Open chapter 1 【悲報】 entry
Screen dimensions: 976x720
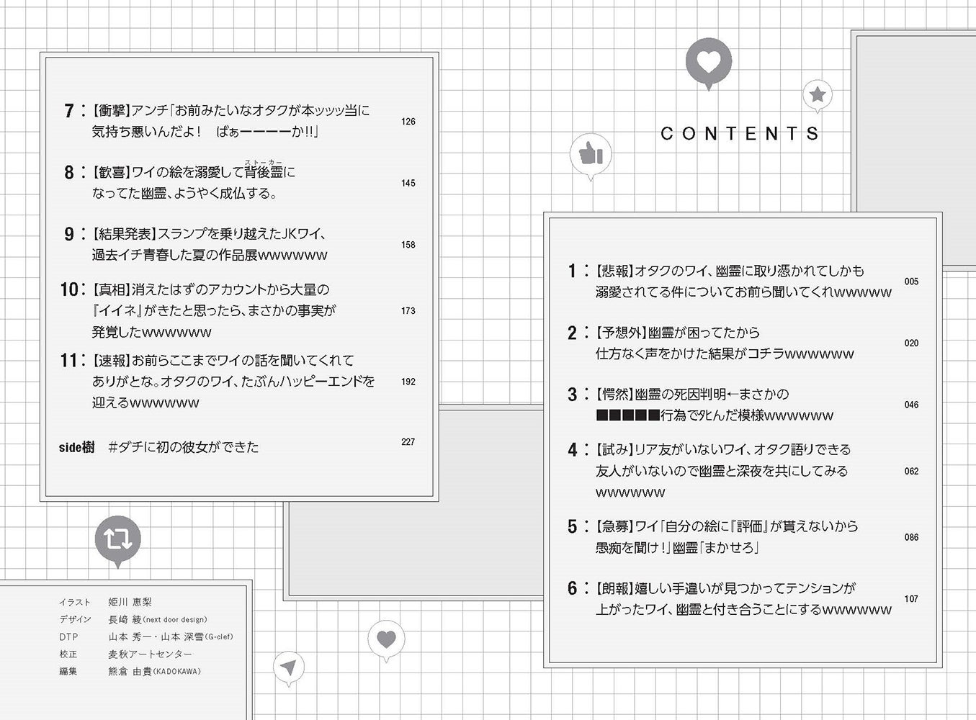[x=742, y=282]
